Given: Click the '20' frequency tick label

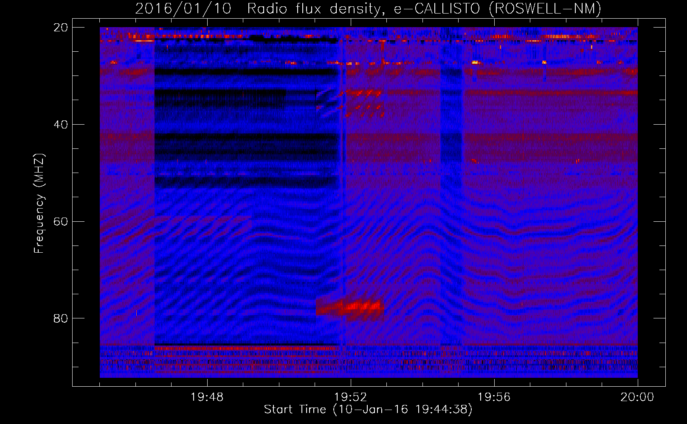Looking at the screenshot, I should point(61,28).
